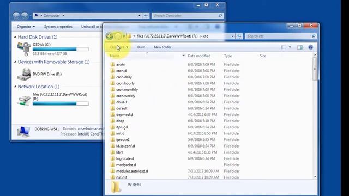349x196 pixels.
Task: Sort by the Size column header
Action: coord(263,56)
